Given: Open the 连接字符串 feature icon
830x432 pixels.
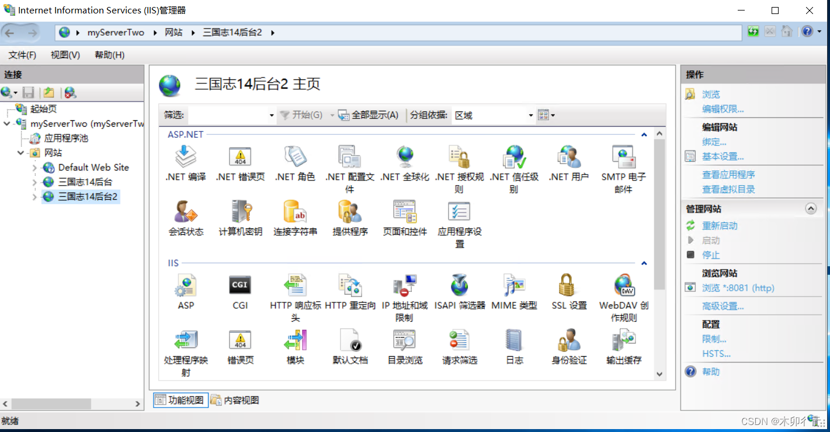Looking at the screenshot, I should [295, 211].
